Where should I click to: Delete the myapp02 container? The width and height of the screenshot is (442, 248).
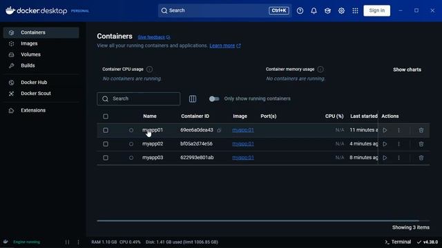[x=421, y=144]
